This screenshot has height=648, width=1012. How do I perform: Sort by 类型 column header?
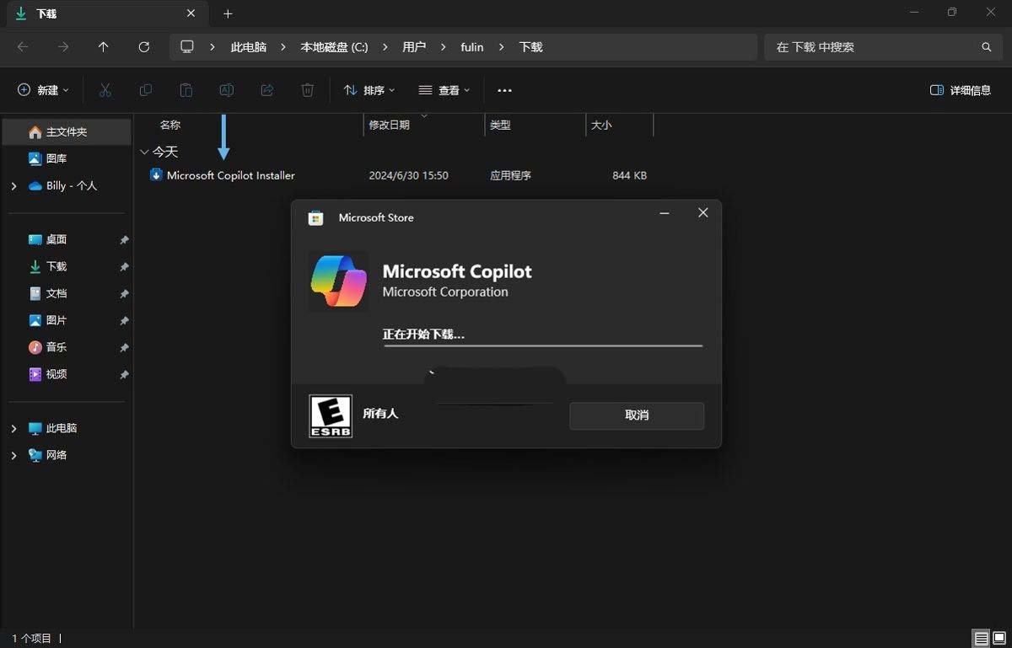(501, 125)
